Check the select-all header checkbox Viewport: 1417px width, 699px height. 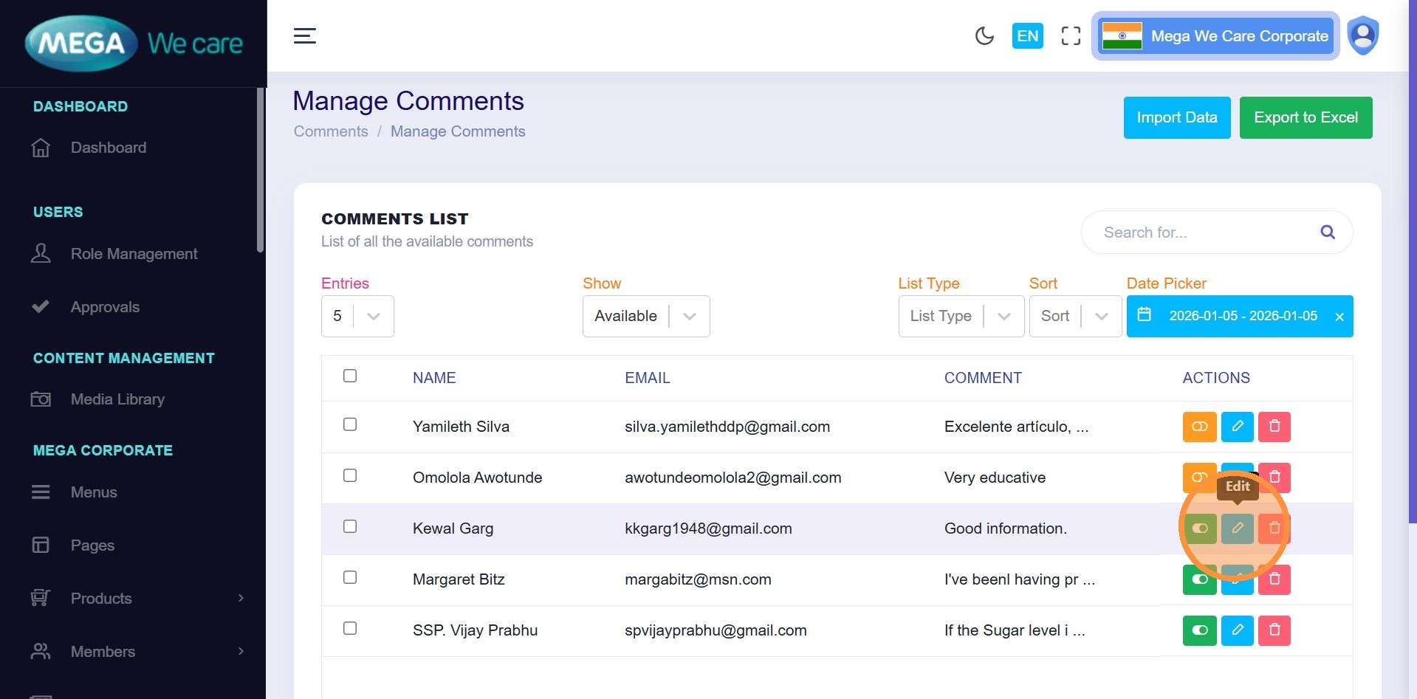tap(350, 376)
